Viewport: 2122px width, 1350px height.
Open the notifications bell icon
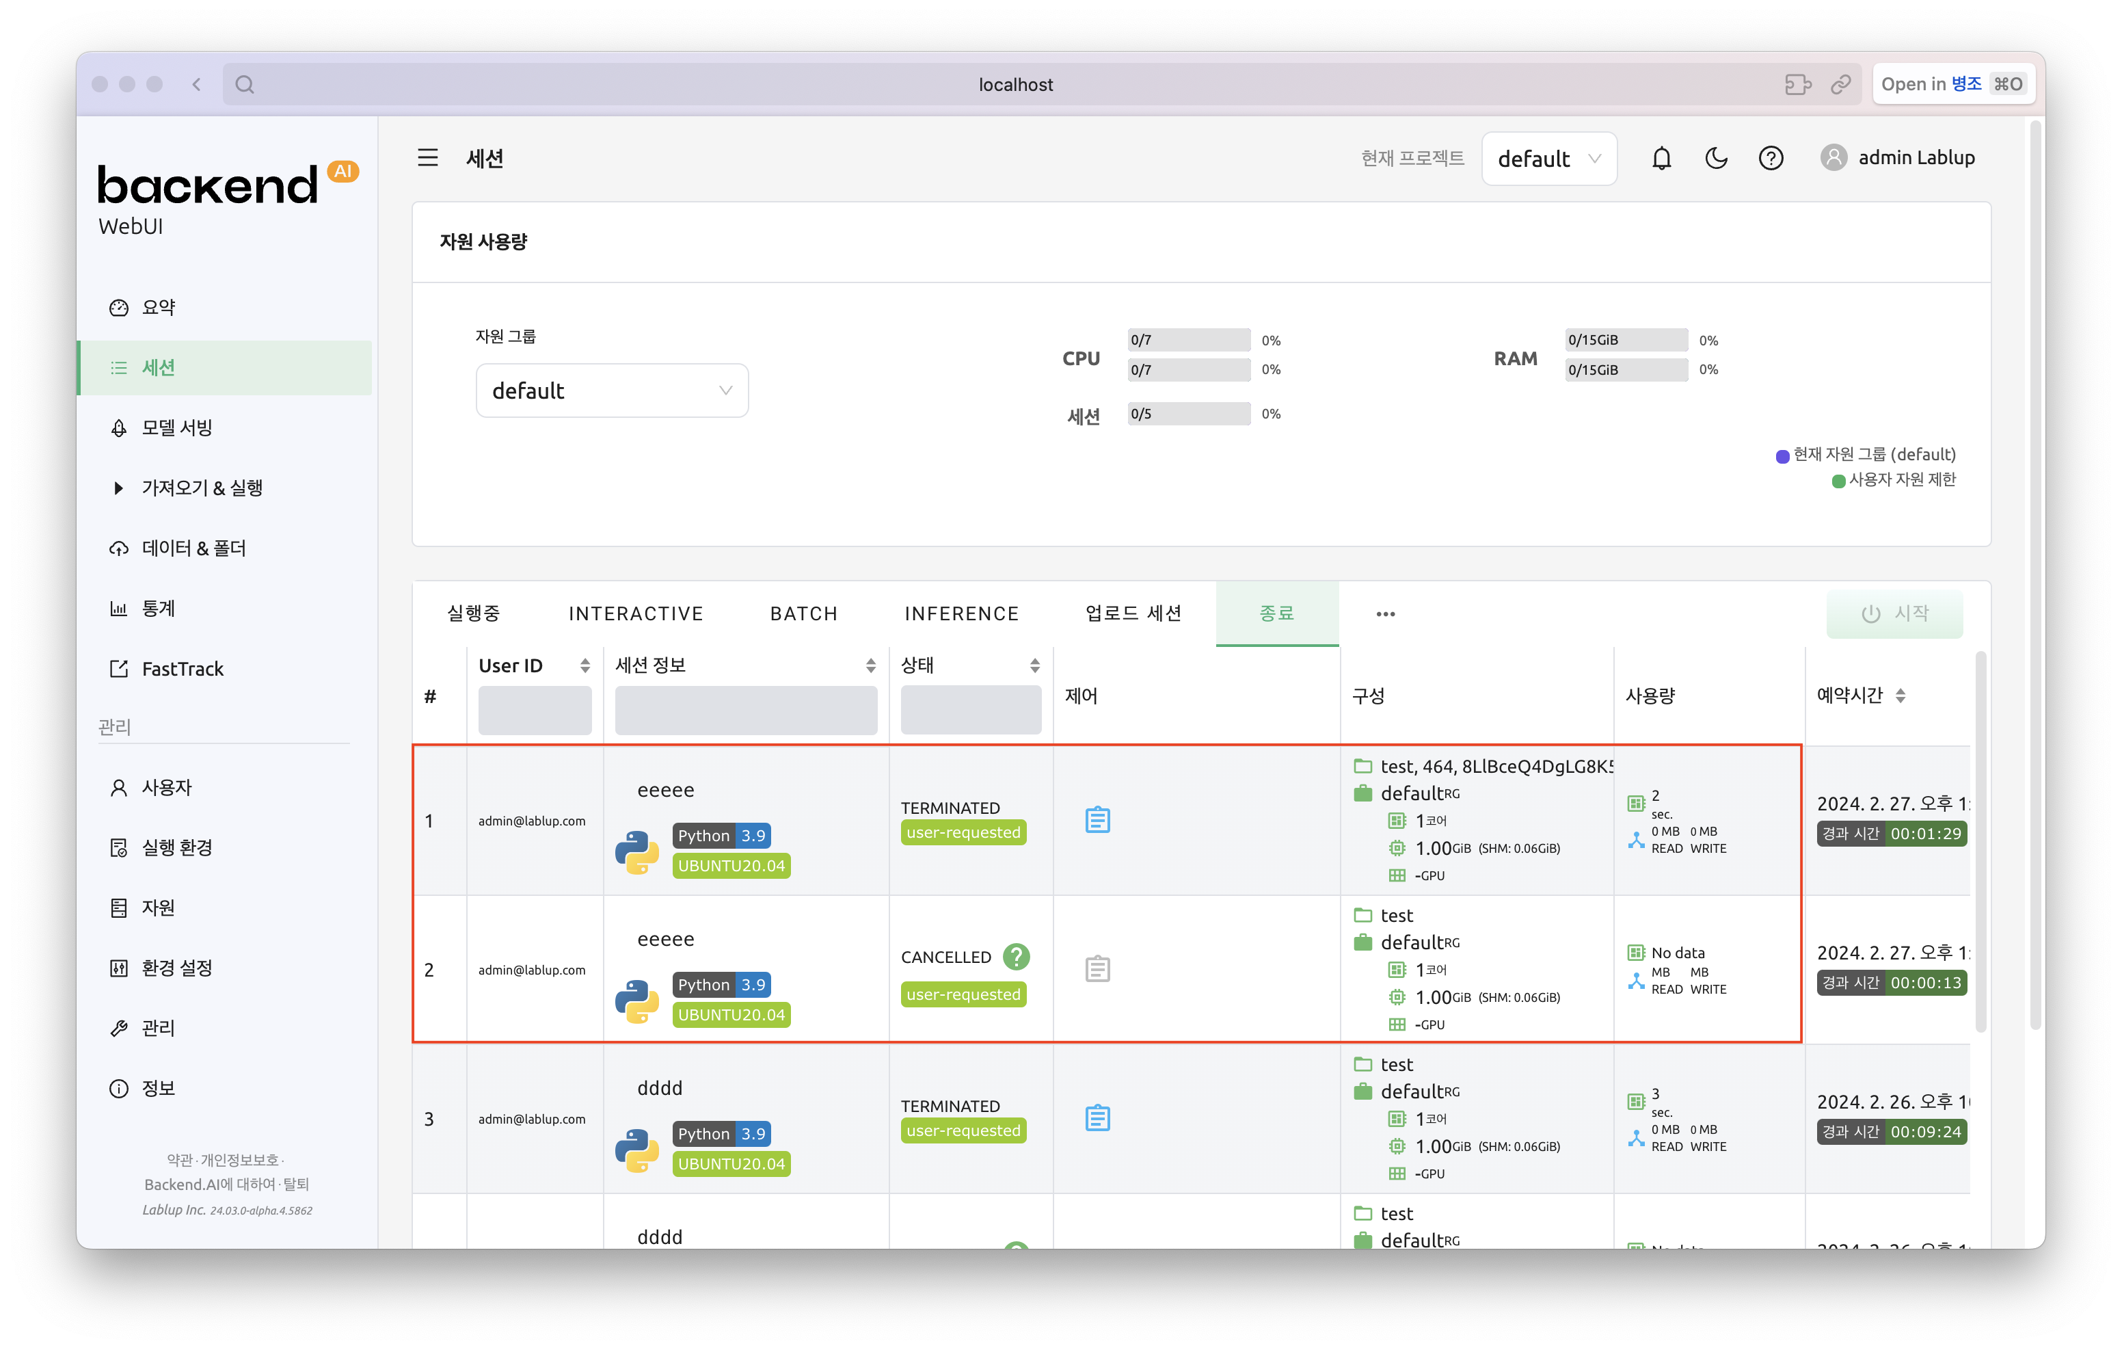click(x=1661, y=158)
